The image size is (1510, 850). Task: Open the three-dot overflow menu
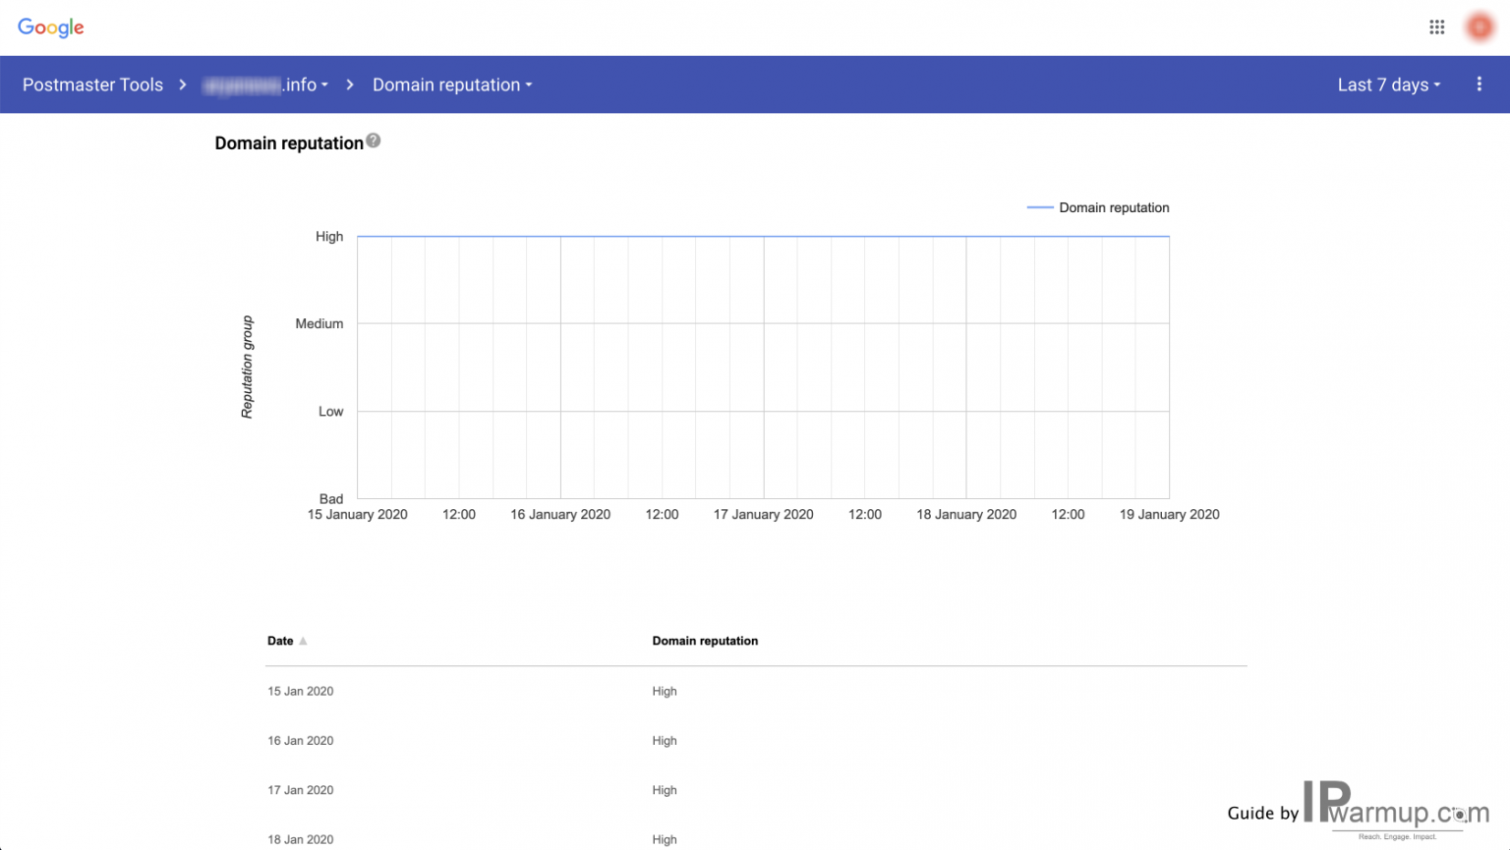[x=1479, y=85]
